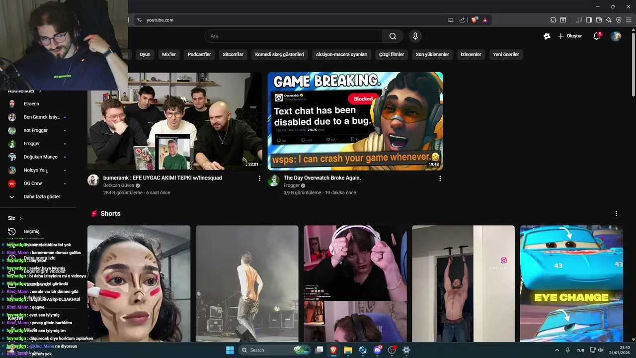Open Shorts section three-dot menu
This screenshot has width=636, height=358.
[616, 213]
